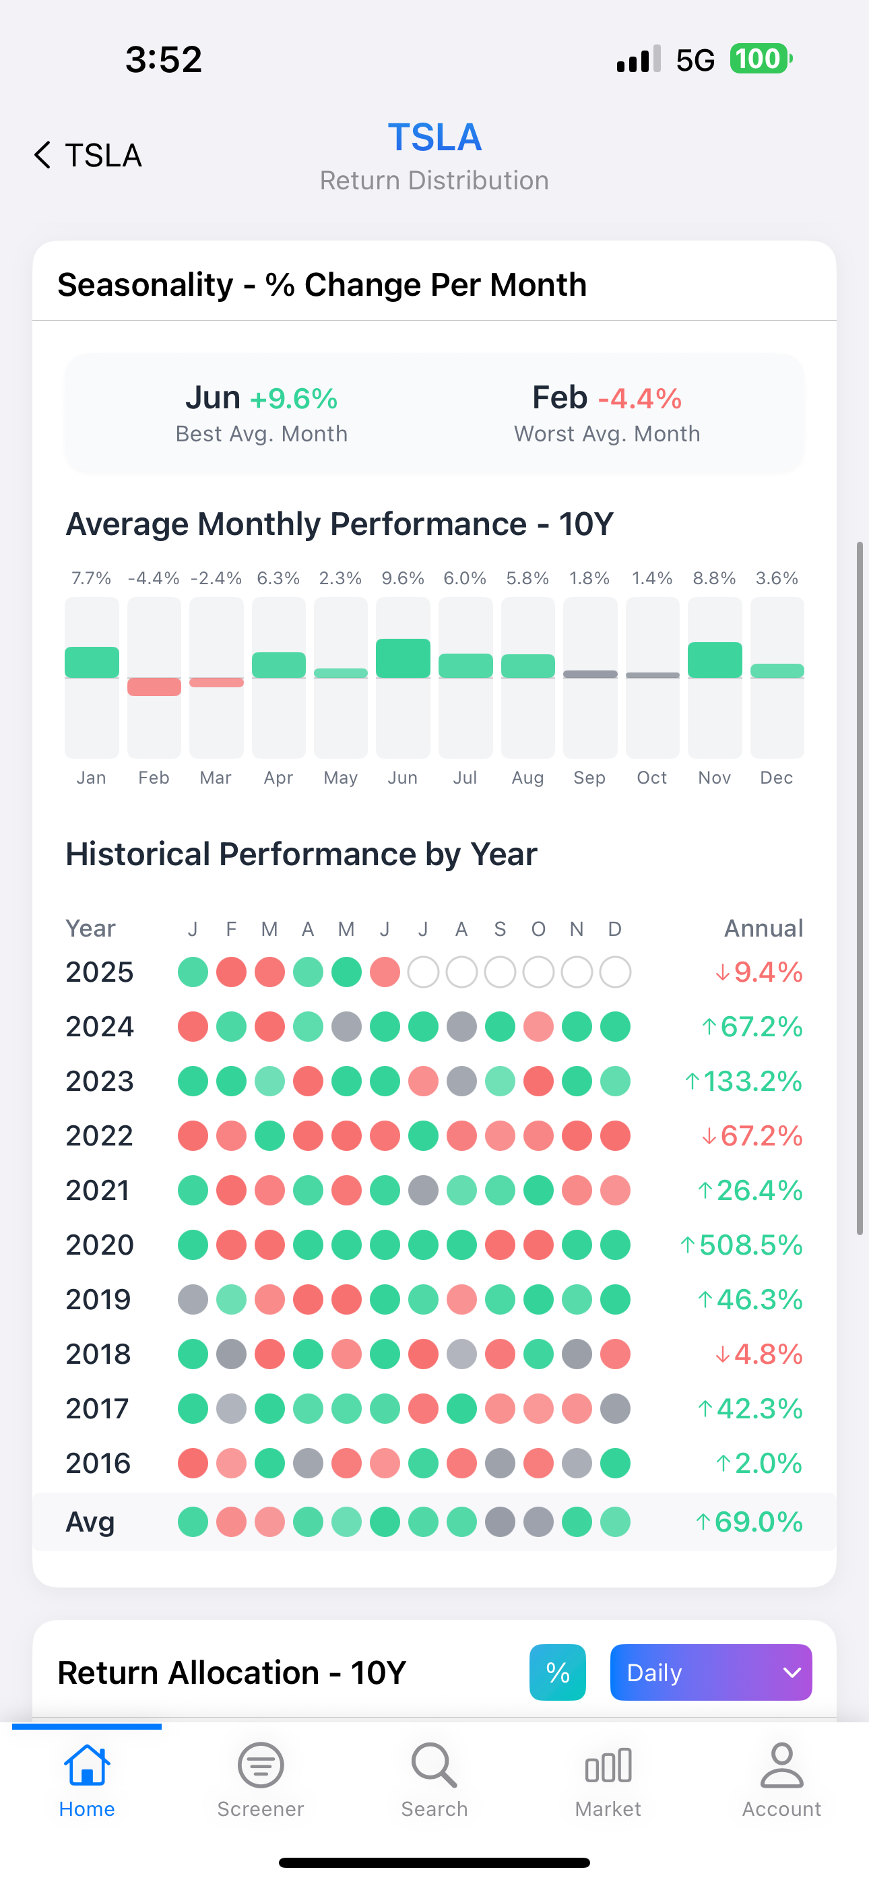Open the Daily period dropdown
Screen dimensions: 869x1884
coord(711,1672)
